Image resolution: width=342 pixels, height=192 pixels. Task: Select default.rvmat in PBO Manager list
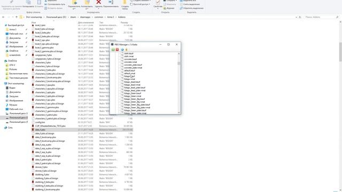129,74
